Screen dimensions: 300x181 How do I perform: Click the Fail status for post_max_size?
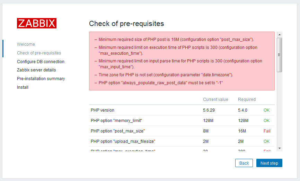[267, 131]
